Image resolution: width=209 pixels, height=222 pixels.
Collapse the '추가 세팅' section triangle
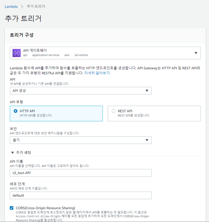pos(12,153)
